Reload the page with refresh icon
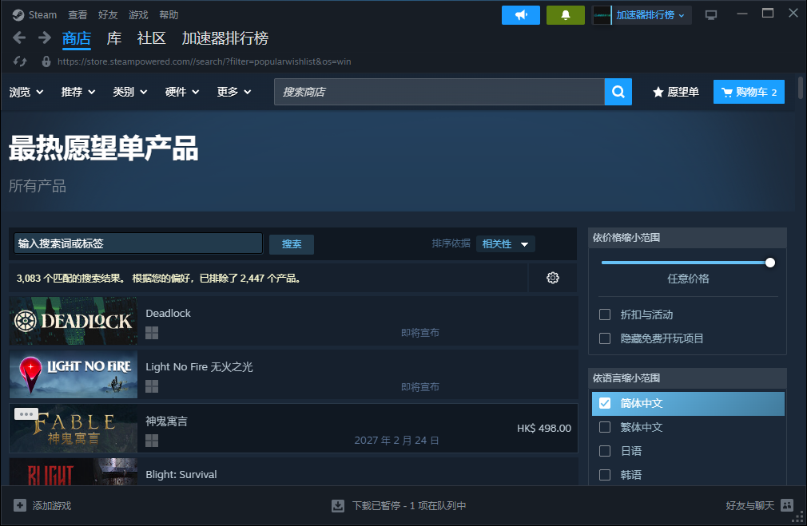This screenshot has width=807, height=526. click(20, 61)
